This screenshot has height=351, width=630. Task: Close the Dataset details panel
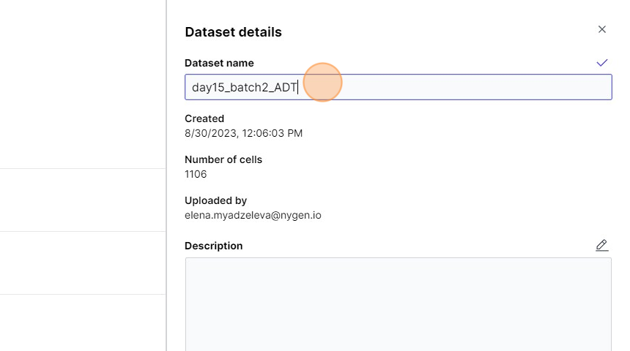[x=602, y=29]
